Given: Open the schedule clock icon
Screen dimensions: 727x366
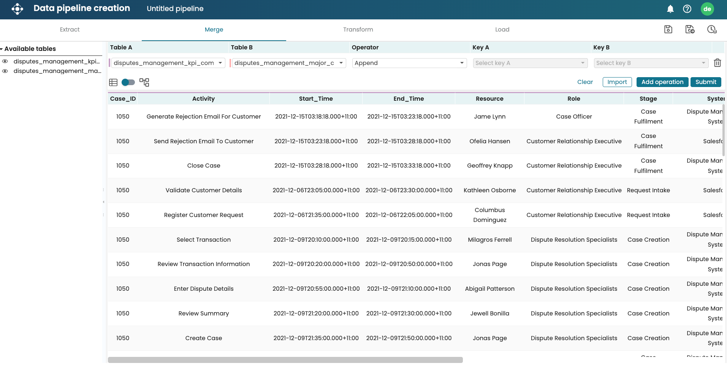Looking at the screenshot, I should 712,29.
